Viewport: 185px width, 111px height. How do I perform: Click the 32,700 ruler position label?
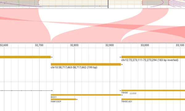(39, 45)
